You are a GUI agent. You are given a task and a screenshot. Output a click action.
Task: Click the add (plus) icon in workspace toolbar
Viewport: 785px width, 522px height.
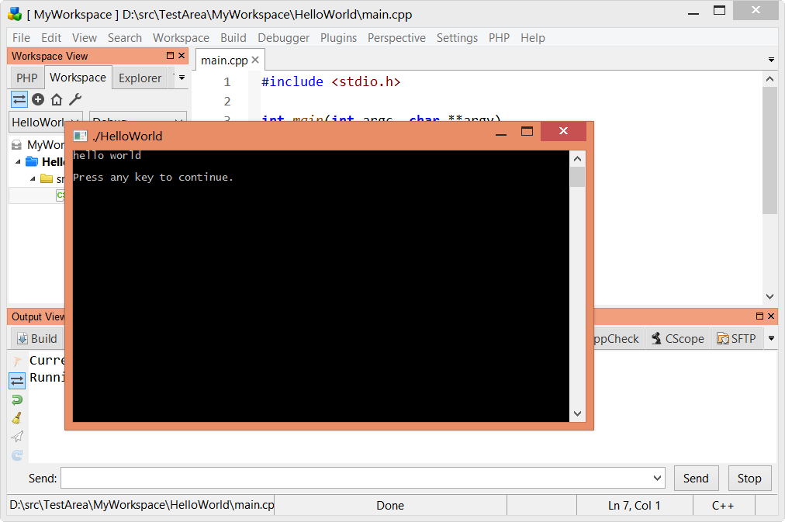(38, 99)
